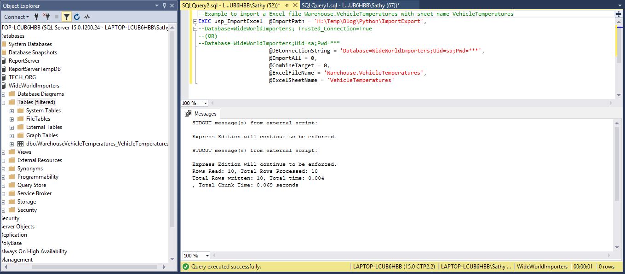This screenshot has width=625, height=274.
Task: Switch to the SQLQuery2.sql tab
Action: tap(231, 5)
